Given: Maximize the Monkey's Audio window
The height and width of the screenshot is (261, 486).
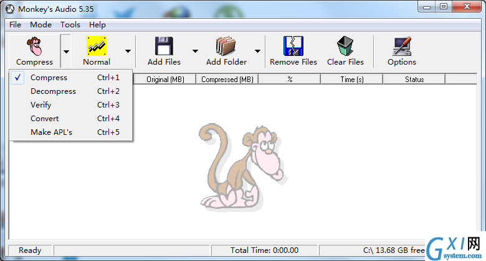Looking at the screenshot, I should 444,7.
